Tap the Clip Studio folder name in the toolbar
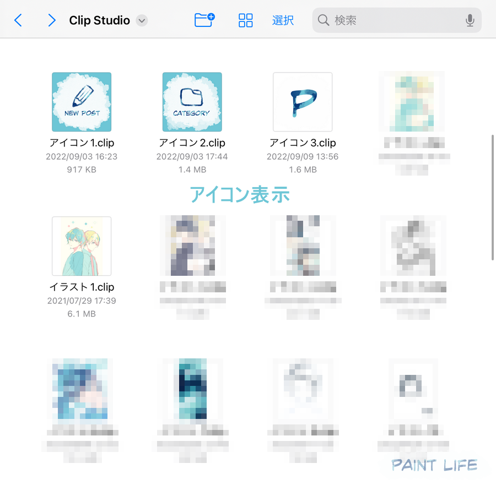Screen dimensions: 496x485 pos(99,20)
